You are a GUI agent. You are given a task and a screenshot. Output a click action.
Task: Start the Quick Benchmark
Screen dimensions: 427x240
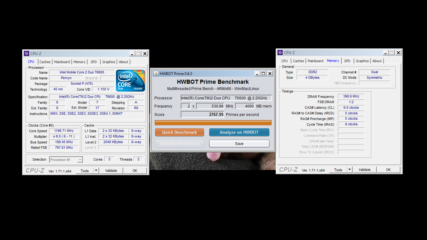tap(179, 132)
